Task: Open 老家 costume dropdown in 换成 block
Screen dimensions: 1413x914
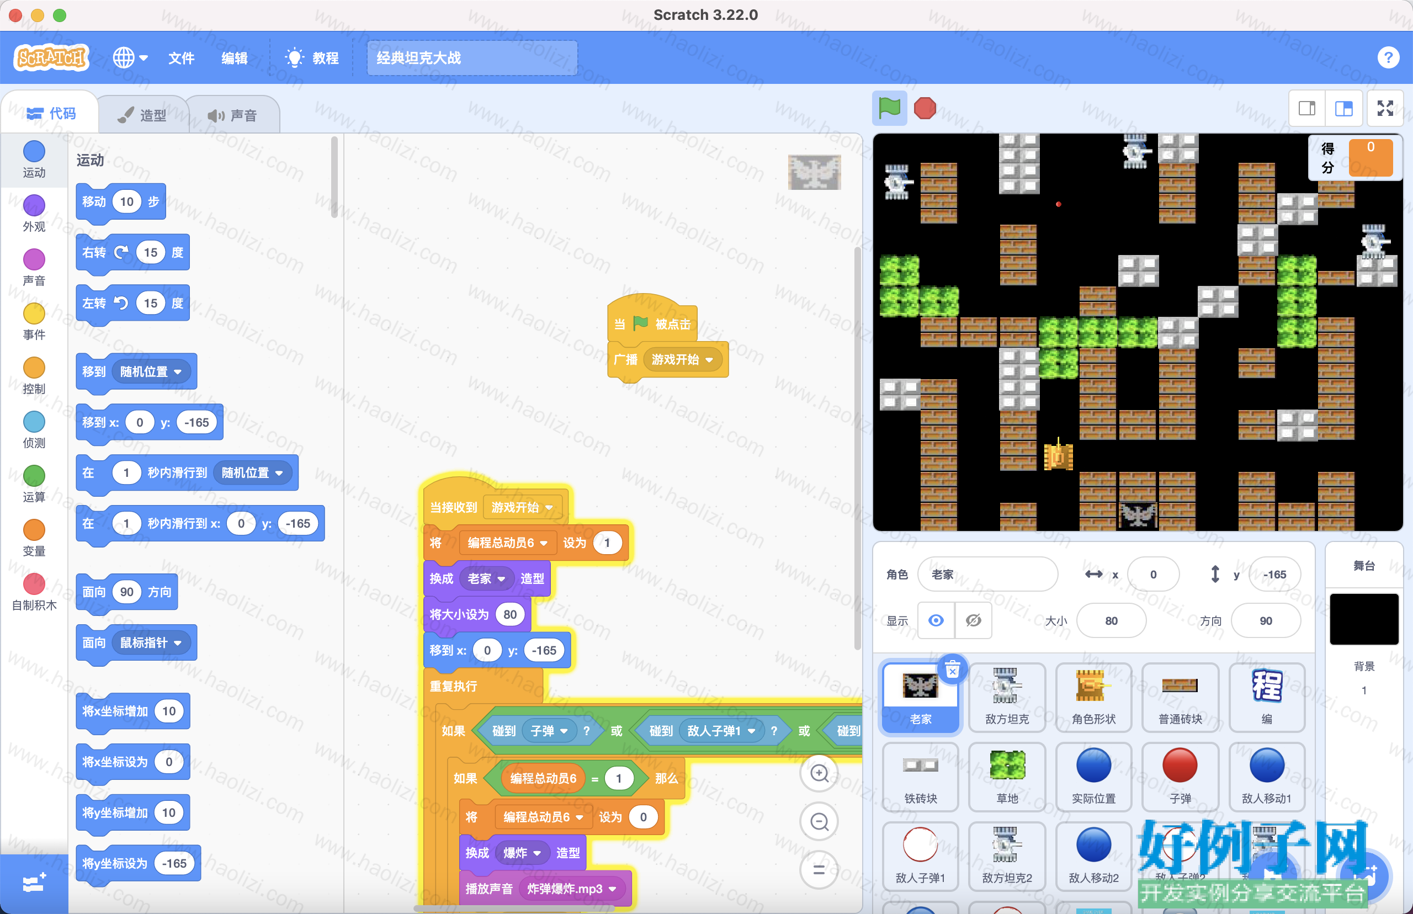Action: [486, 578]
